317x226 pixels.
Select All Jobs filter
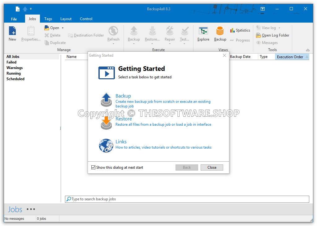point(32,57)
